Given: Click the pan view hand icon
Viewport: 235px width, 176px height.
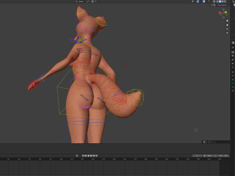Looking at the screenshot, I should pos(227,25).
